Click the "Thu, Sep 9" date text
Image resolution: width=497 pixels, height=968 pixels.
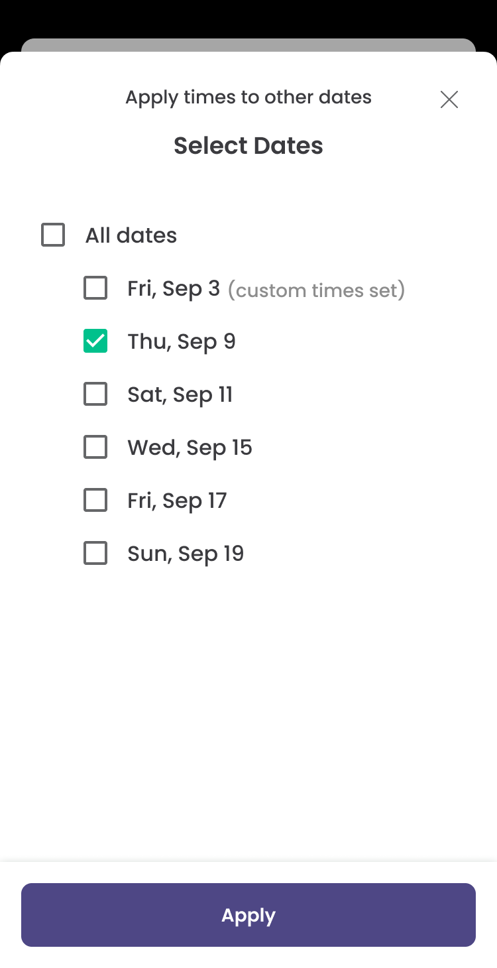pos(182,341)
